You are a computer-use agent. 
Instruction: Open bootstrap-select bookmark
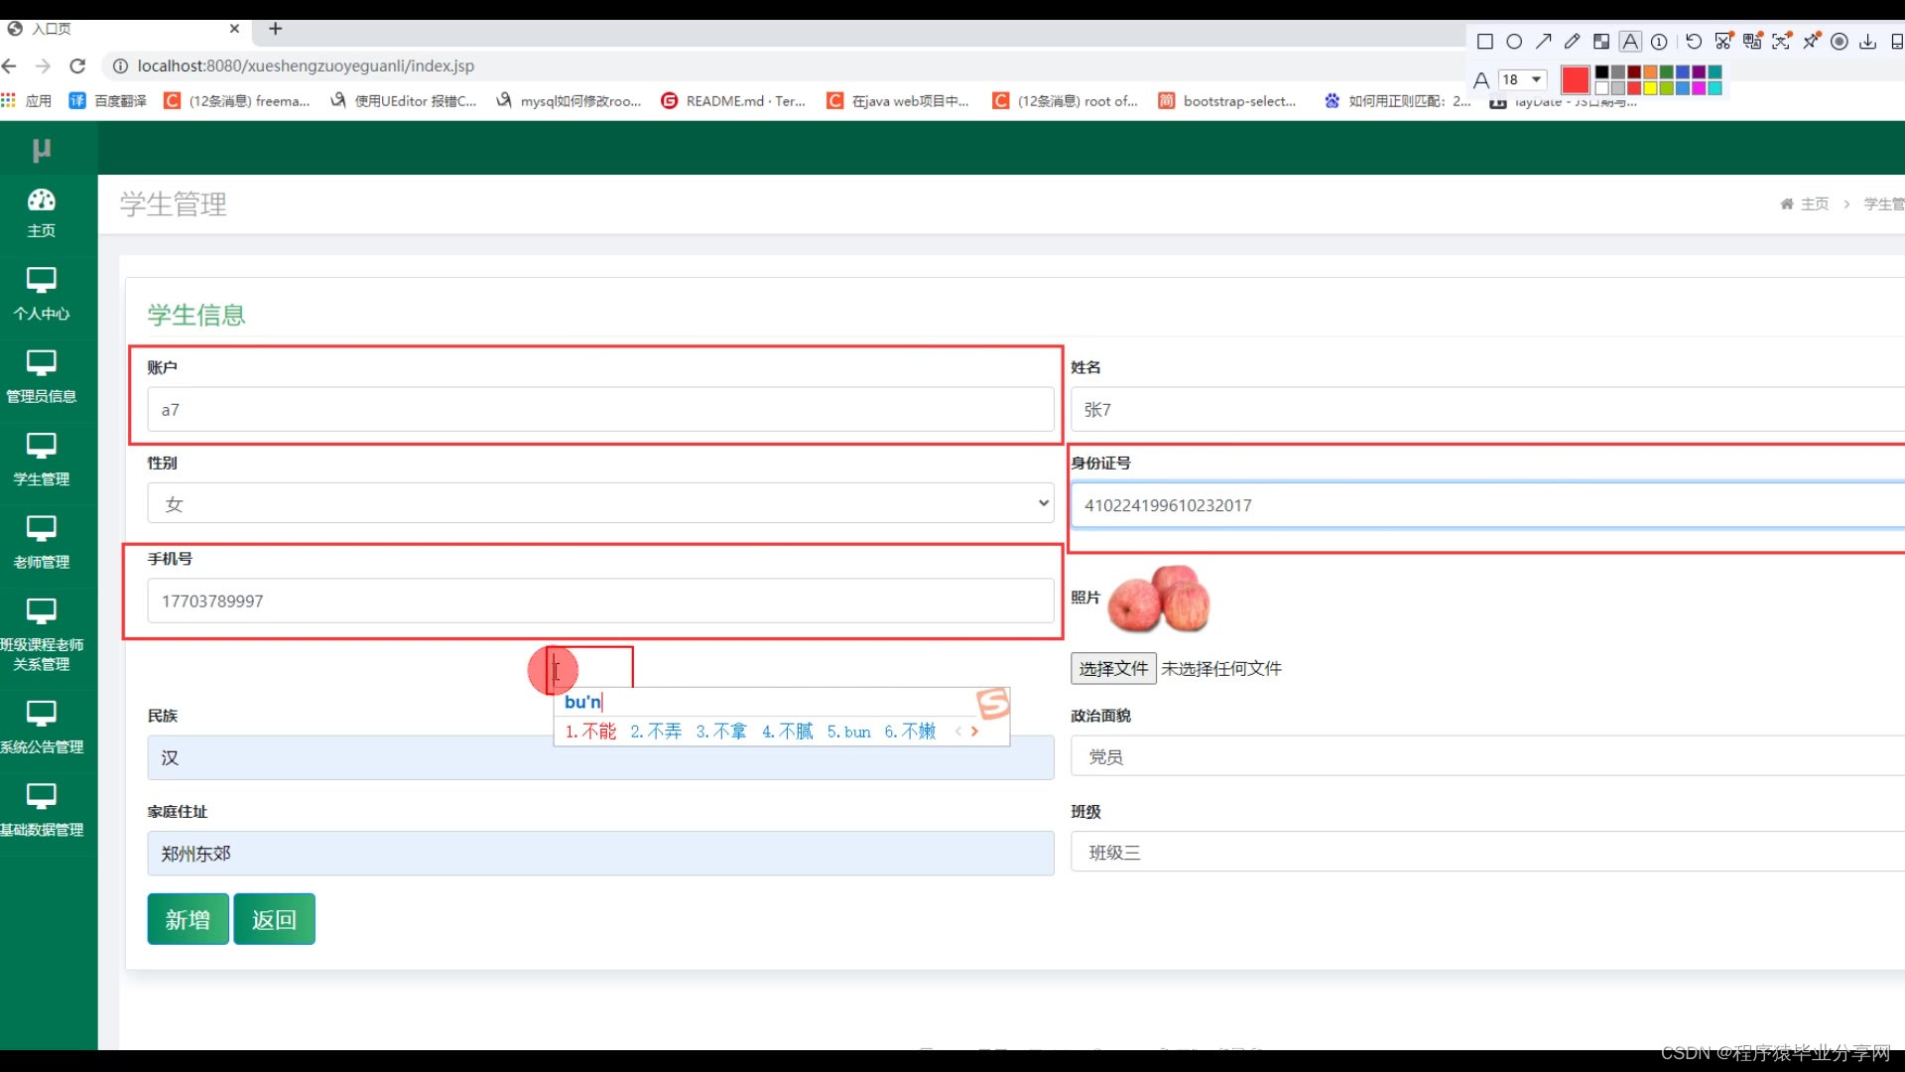(x=1227, y=100)
